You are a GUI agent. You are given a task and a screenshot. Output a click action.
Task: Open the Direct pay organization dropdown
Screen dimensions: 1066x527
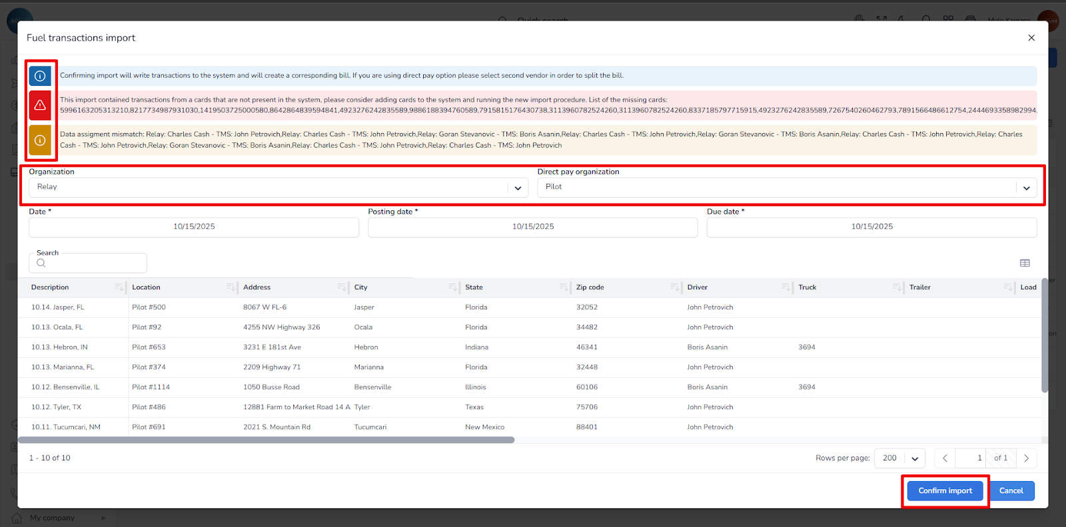click(1026, 188)
